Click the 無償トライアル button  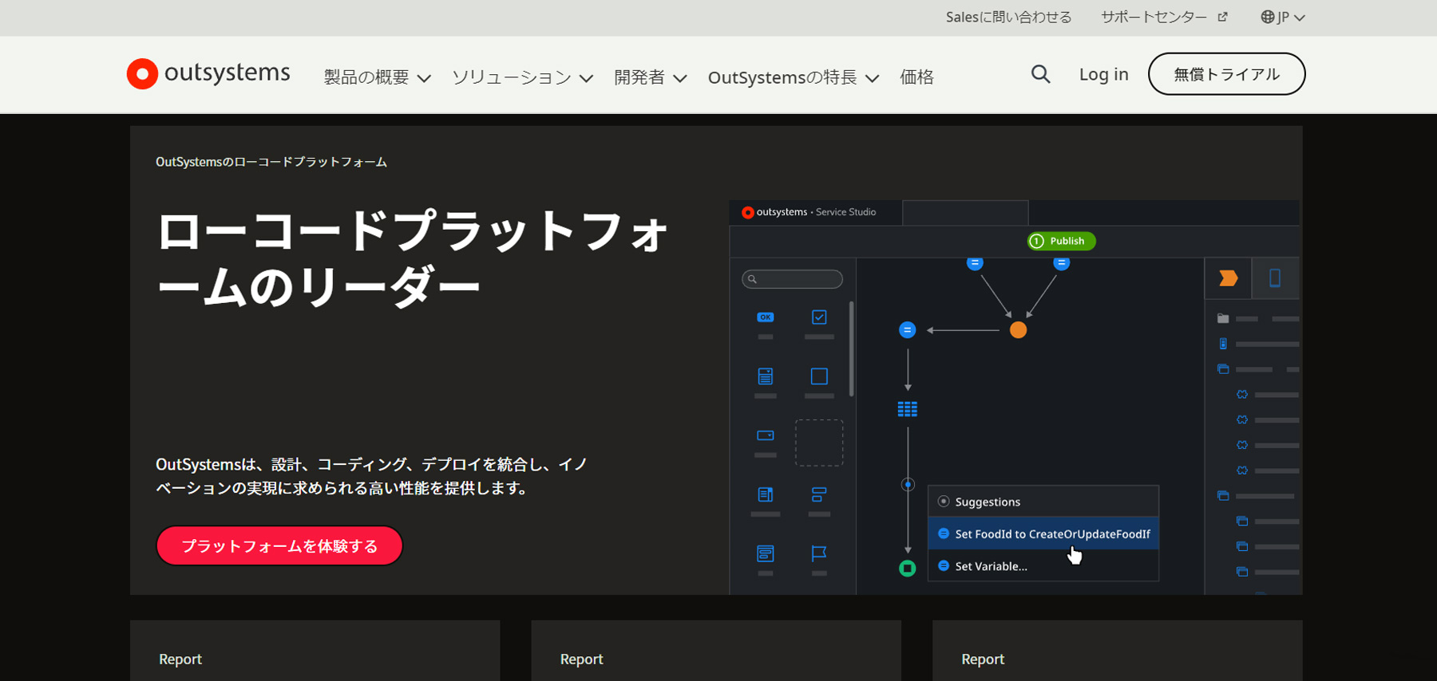(1226, 74)
